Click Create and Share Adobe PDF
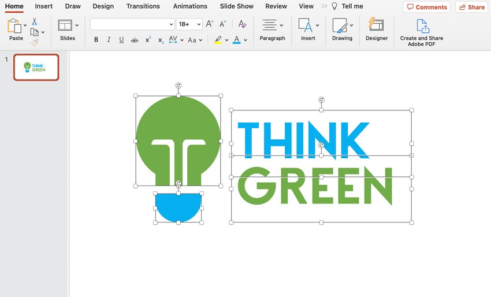491x297 pixels. (422, 29)
